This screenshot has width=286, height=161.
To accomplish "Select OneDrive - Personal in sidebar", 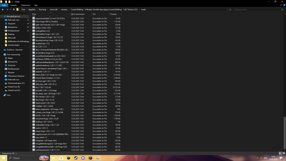I will click(x=14, y=50).
